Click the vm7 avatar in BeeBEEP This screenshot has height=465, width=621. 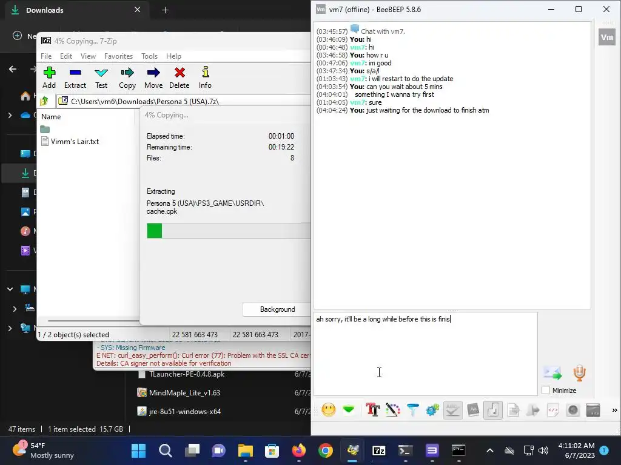pyautogui.click(x=606, y=37)
